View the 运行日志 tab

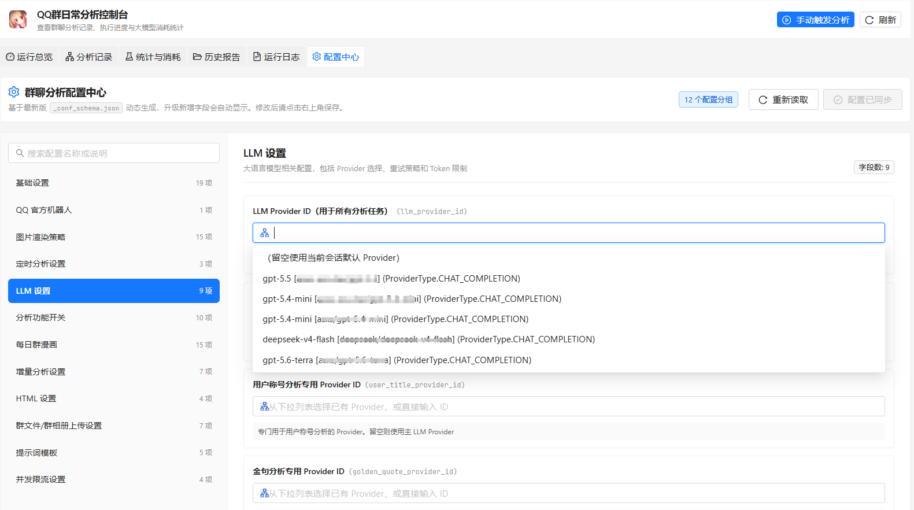276,57
